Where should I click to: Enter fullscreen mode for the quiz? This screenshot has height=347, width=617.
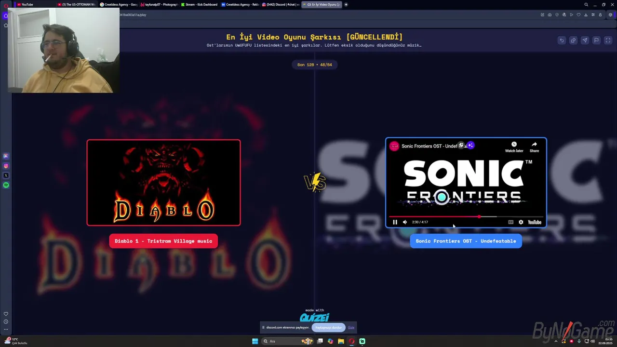pos(608,40)
